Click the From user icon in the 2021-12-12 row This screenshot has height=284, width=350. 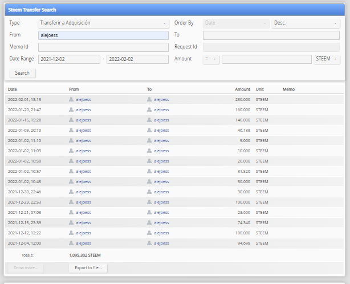click(x=71, y=233)
